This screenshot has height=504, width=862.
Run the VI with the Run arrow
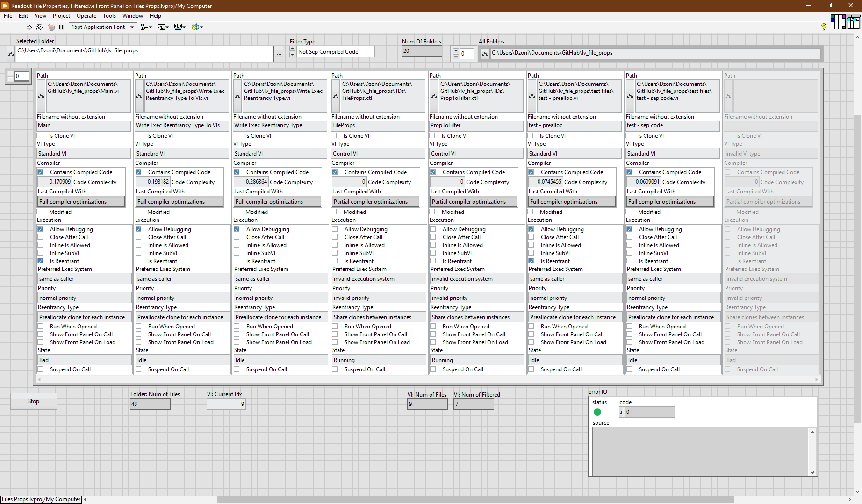29,27
